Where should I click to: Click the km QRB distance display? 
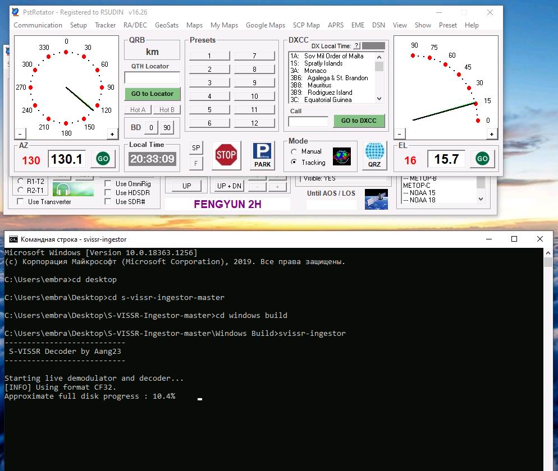pyautogui.click(x=152, y=52)
